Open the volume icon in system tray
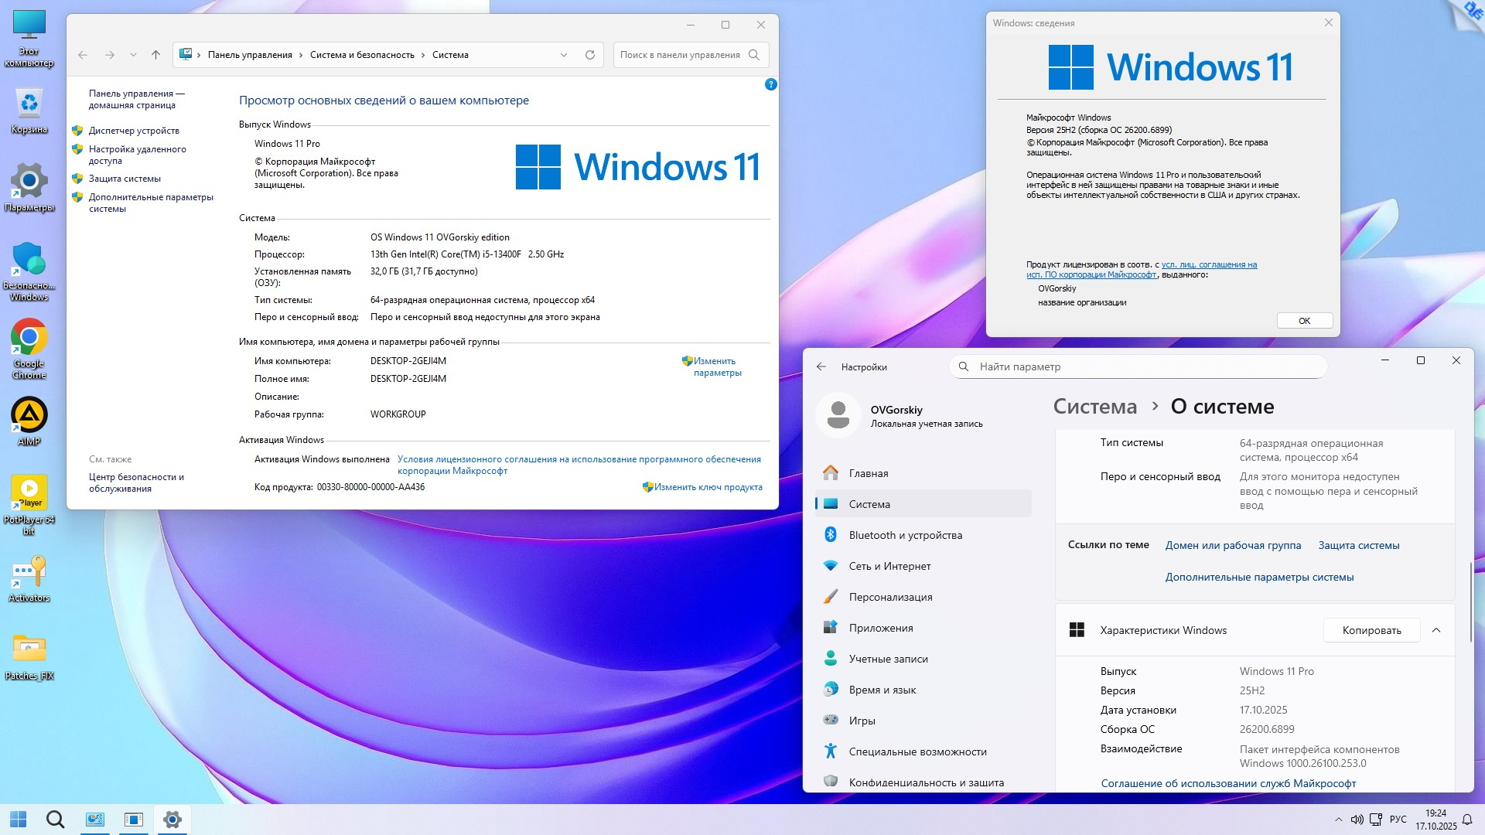Viewport: 1485px width, 835px height. pyautogui.click(x=1357, y=820)
